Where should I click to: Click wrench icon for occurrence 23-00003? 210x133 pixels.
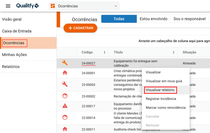(65, 84)
